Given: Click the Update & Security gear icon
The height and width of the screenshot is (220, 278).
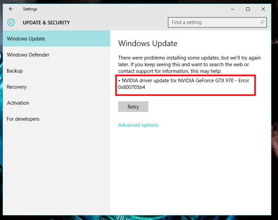Looking at the screenshot, I should [11, 23].
